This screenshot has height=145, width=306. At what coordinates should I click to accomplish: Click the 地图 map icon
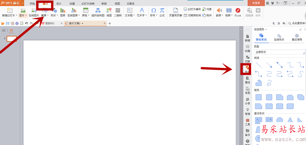(109, 11)
